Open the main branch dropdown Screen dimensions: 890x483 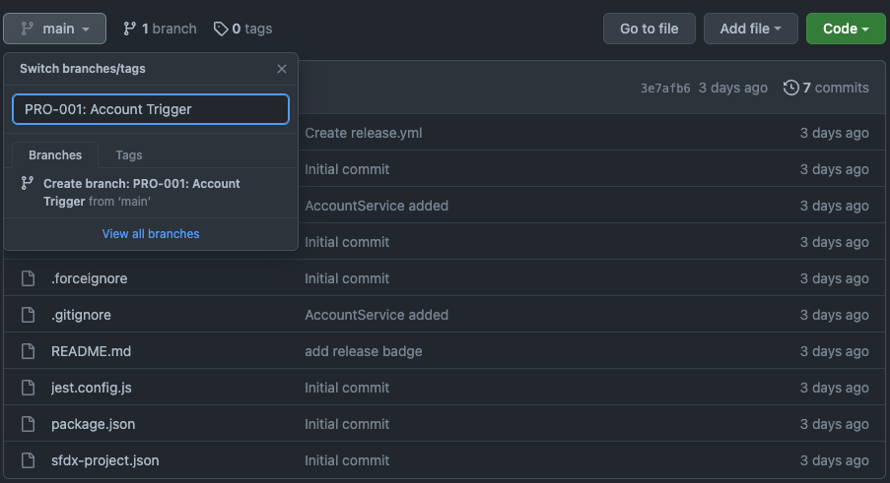54,29
